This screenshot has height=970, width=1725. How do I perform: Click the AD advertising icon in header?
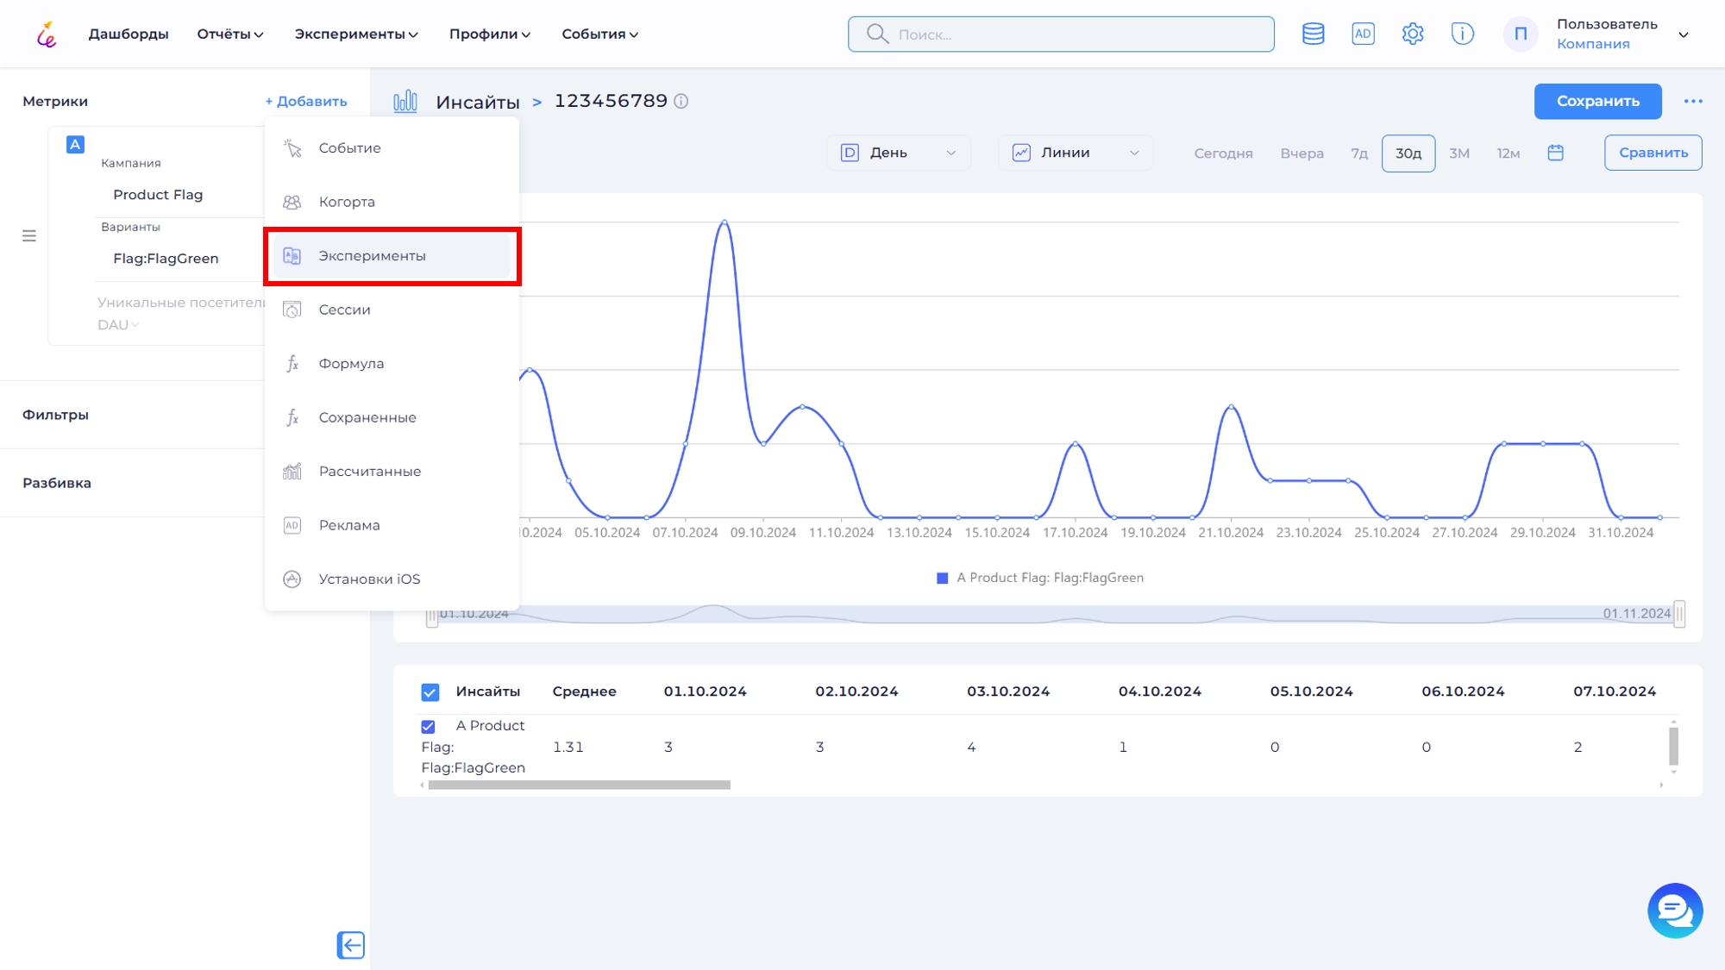[1363, 34]
